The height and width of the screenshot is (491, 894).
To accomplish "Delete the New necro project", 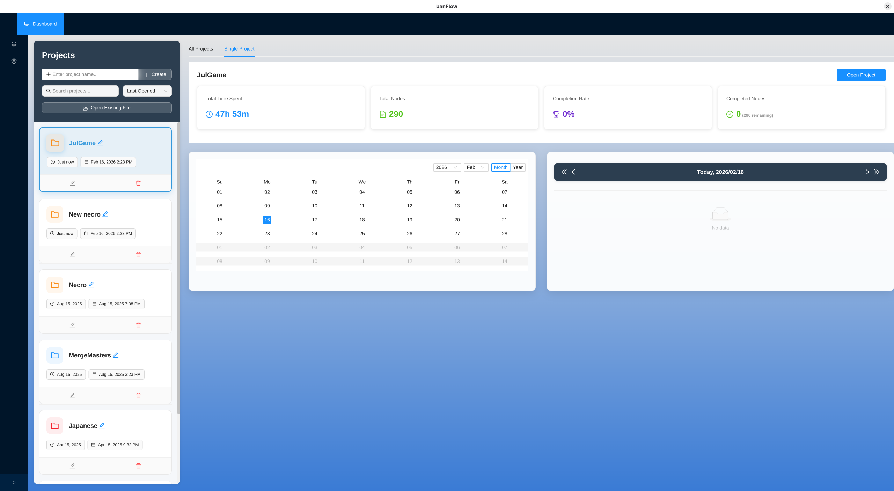I will pos(138,255).
